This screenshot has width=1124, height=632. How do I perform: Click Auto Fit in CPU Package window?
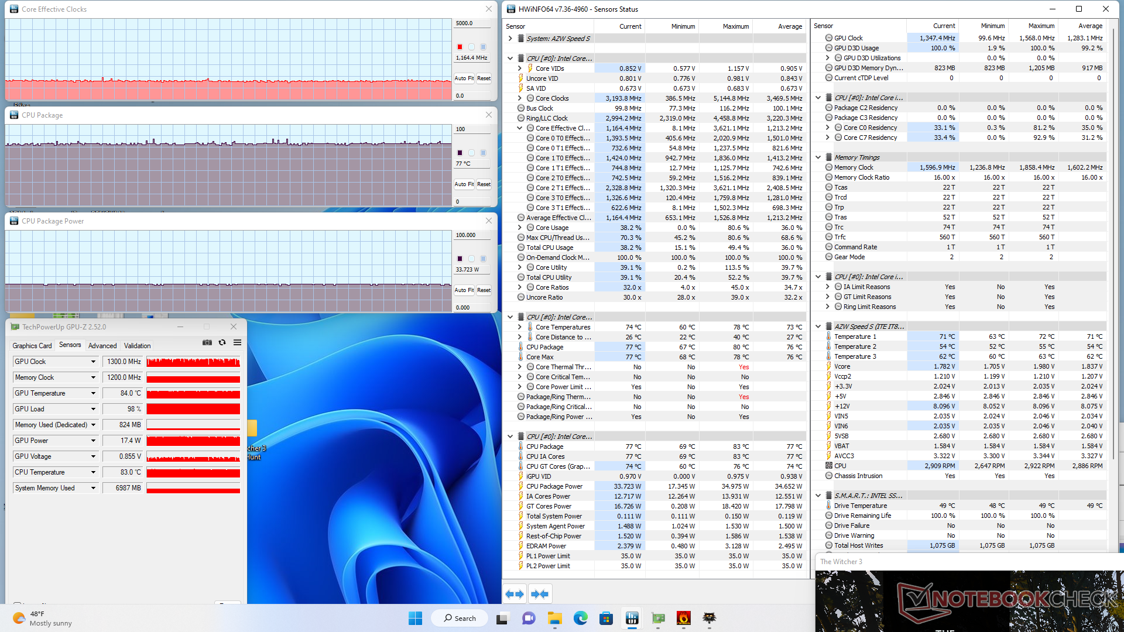point(464,184)
